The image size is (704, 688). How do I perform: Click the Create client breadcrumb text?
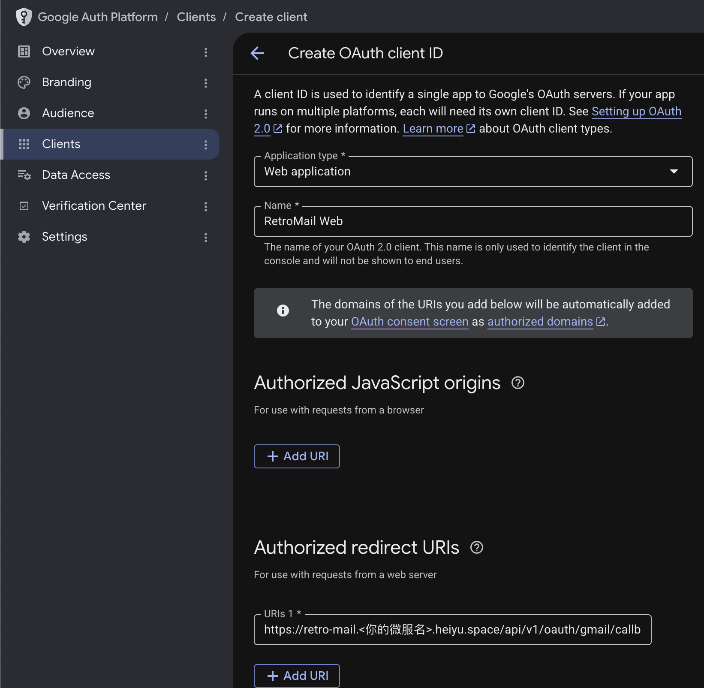click(x=271, y=17)
